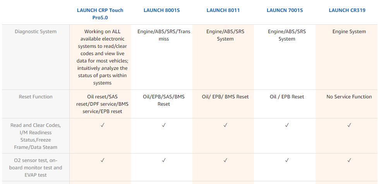Viewport: 379px width, 184px height.
Task: Click CRP Touch Pro5.0 diagnostic system description
Action: click(103, 57)
